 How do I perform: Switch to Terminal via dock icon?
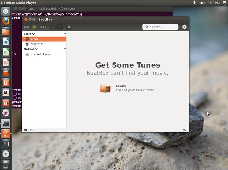click(x=6, y=123)
